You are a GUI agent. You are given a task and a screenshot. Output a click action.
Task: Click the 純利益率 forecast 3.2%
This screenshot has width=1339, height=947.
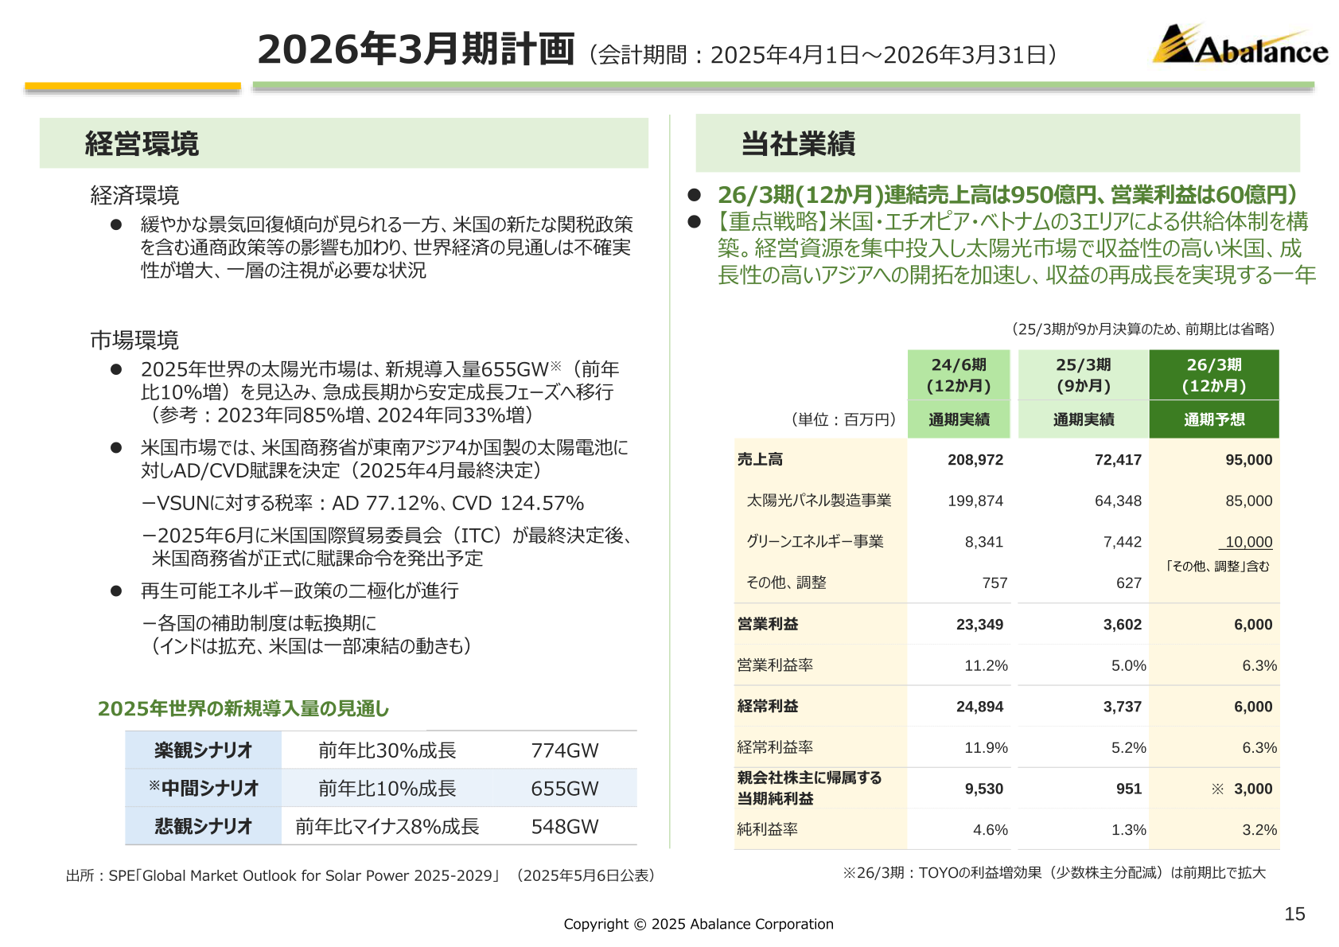coord(1259,830)
